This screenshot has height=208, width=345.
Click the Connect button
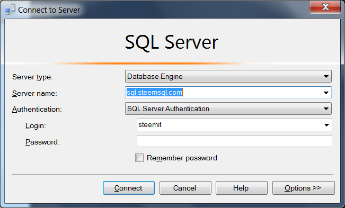point(129,188)
